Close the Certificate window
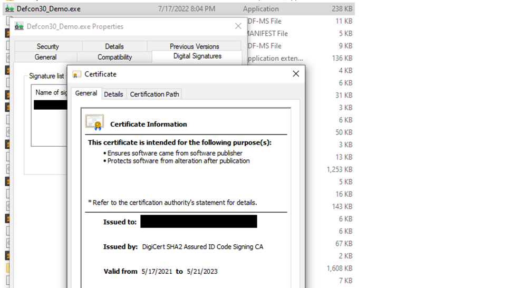Image resolution: width=522 pixels, height=288 pixels. 296,74
